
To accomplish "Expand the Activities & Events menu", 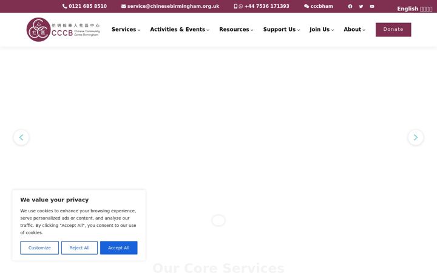I will coord(180,29).
